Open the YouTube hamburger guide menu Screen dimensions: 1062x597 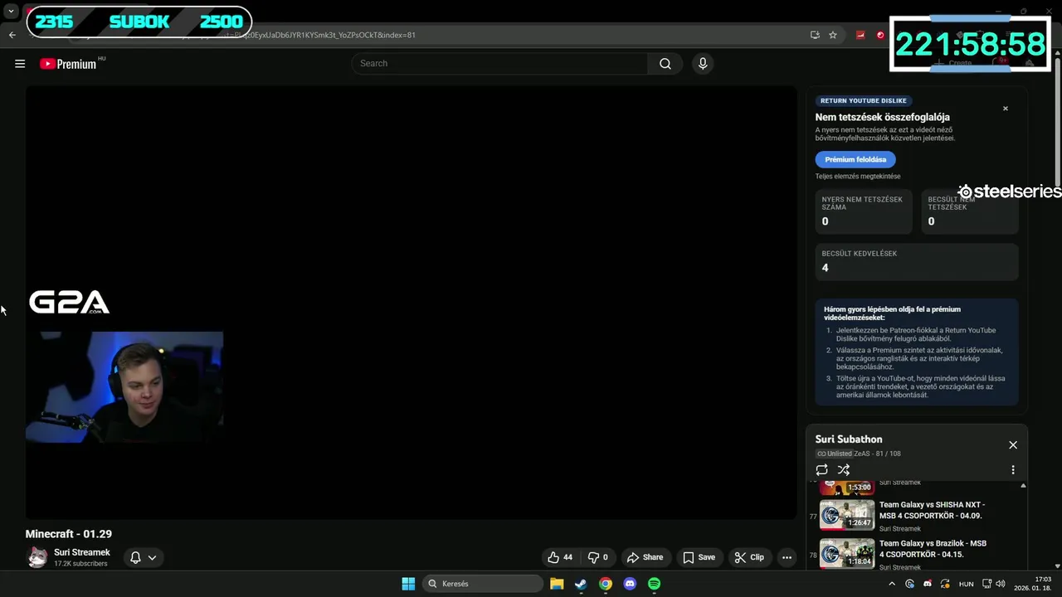[20, 64]
